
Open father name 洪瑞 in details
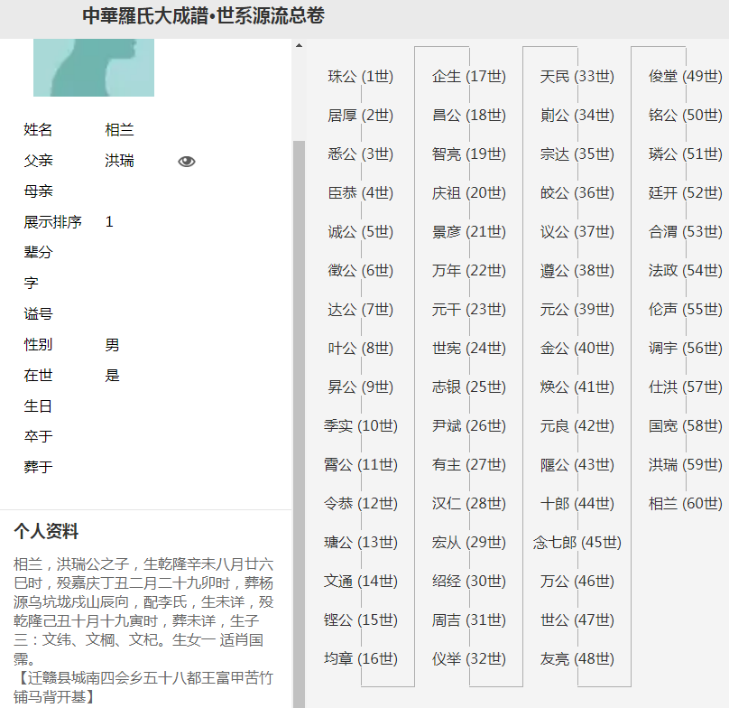pyautogui.click(x=119, y=161)
